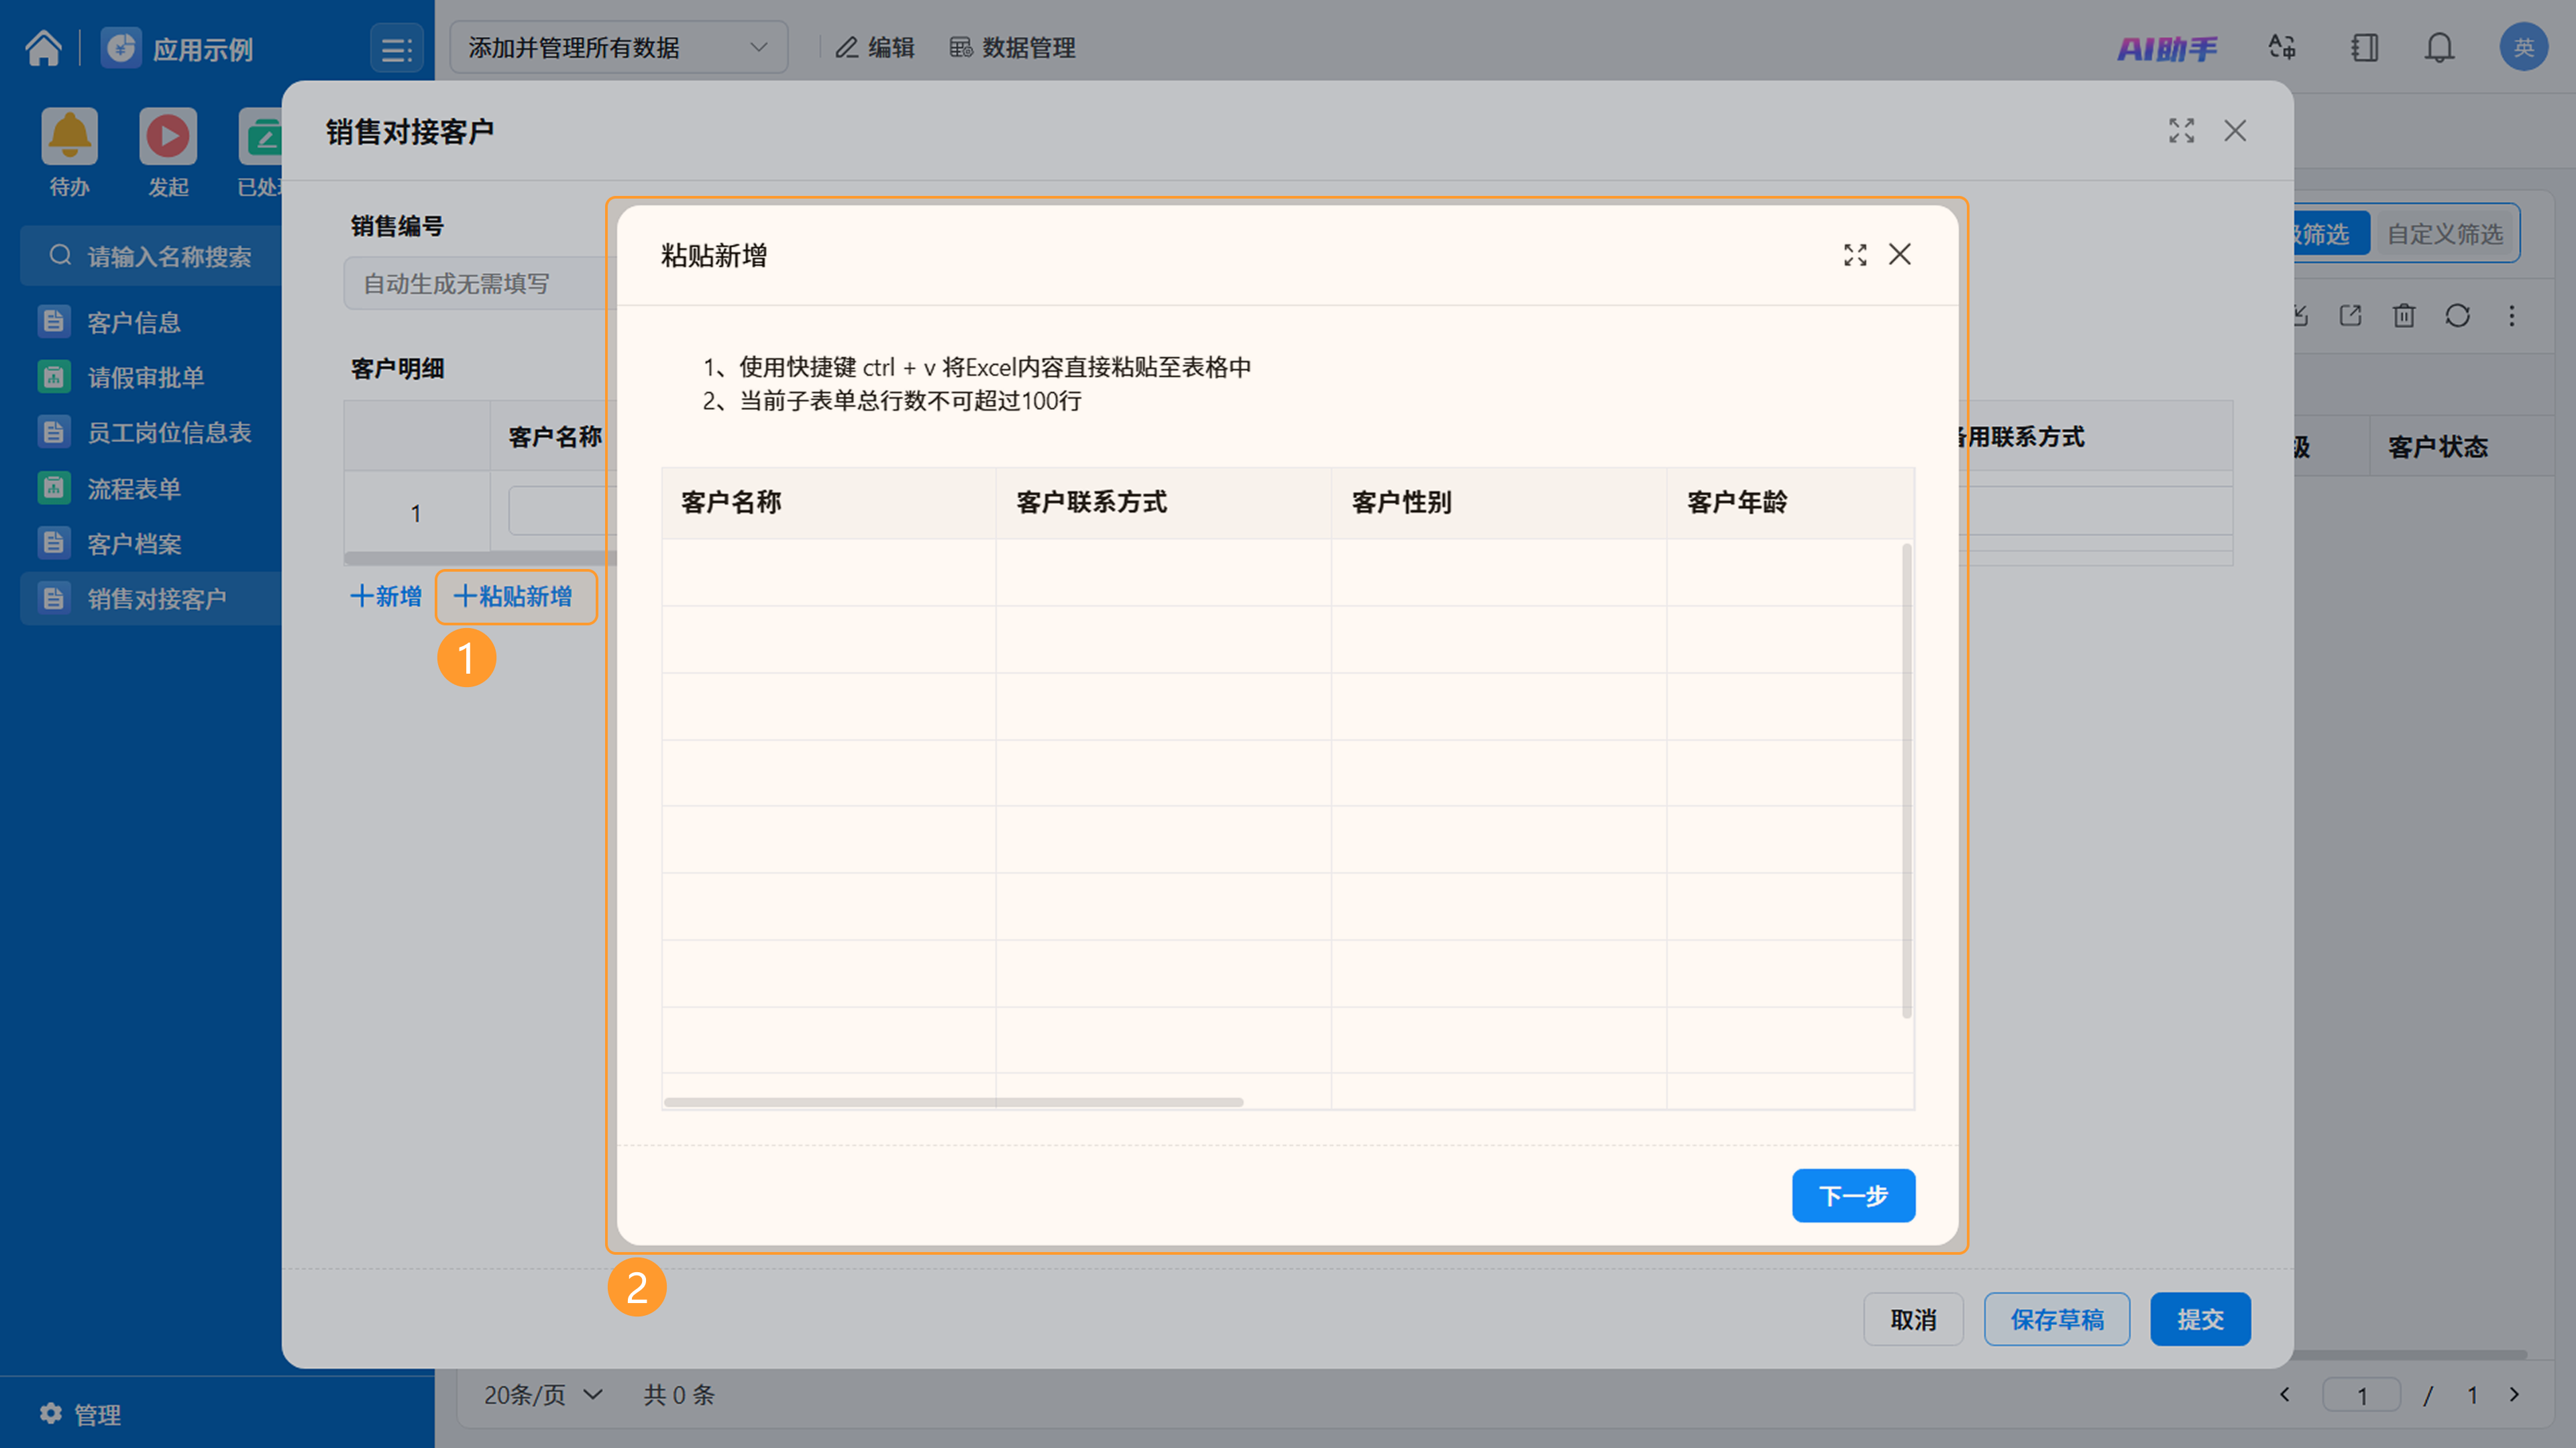Open the user avatar 英 menu
This screenshot has height=1448, width=2576.
tap(2523, 47)
